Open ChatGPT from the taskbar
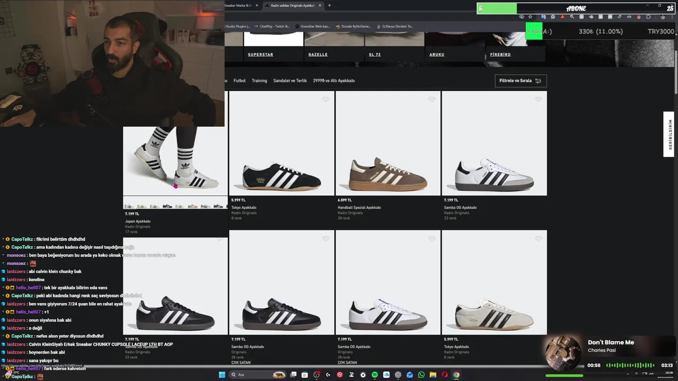The width and height of the screenshot is (678, 381). tap(398, 375)
